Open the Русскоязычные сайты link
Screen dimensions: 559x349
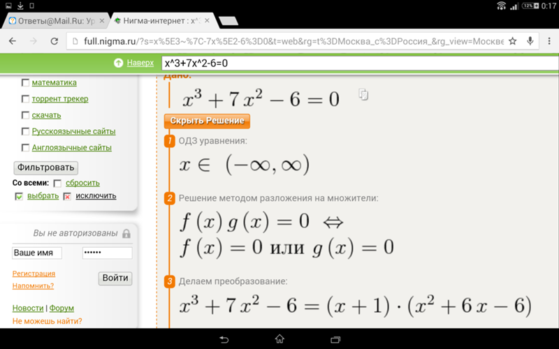[74, 131]
